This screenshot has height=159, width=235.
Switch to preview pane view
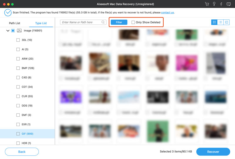pyautogui.click(x=226, y=22)
